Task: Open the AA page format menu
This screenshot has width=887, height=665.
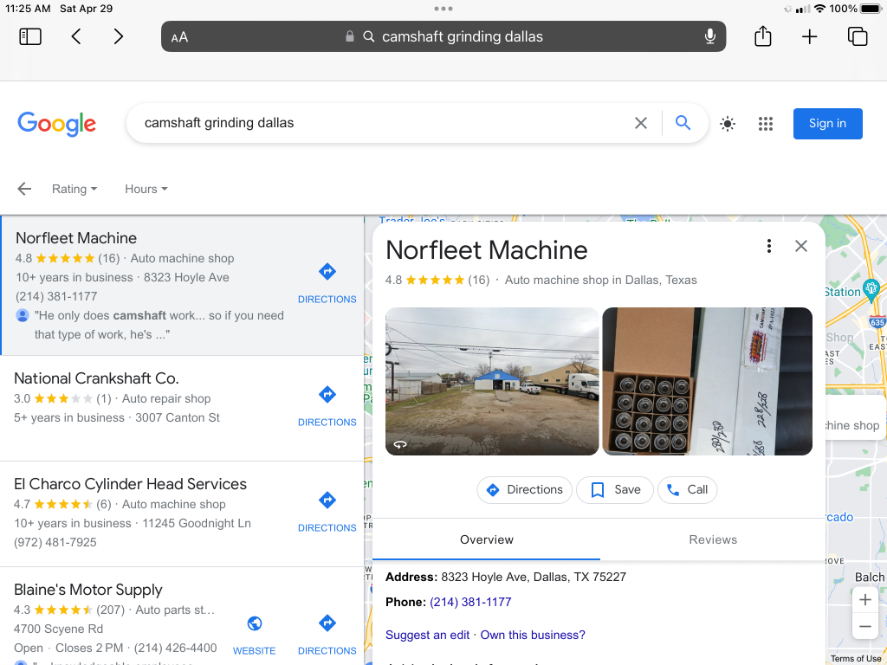Action: 180,37
